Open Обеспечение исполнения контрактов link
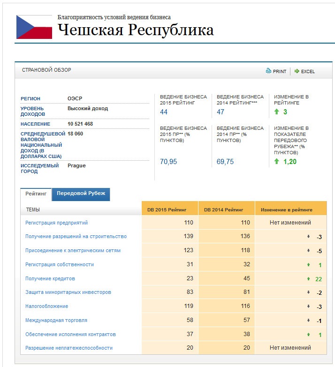 click(x=70, y=335)
